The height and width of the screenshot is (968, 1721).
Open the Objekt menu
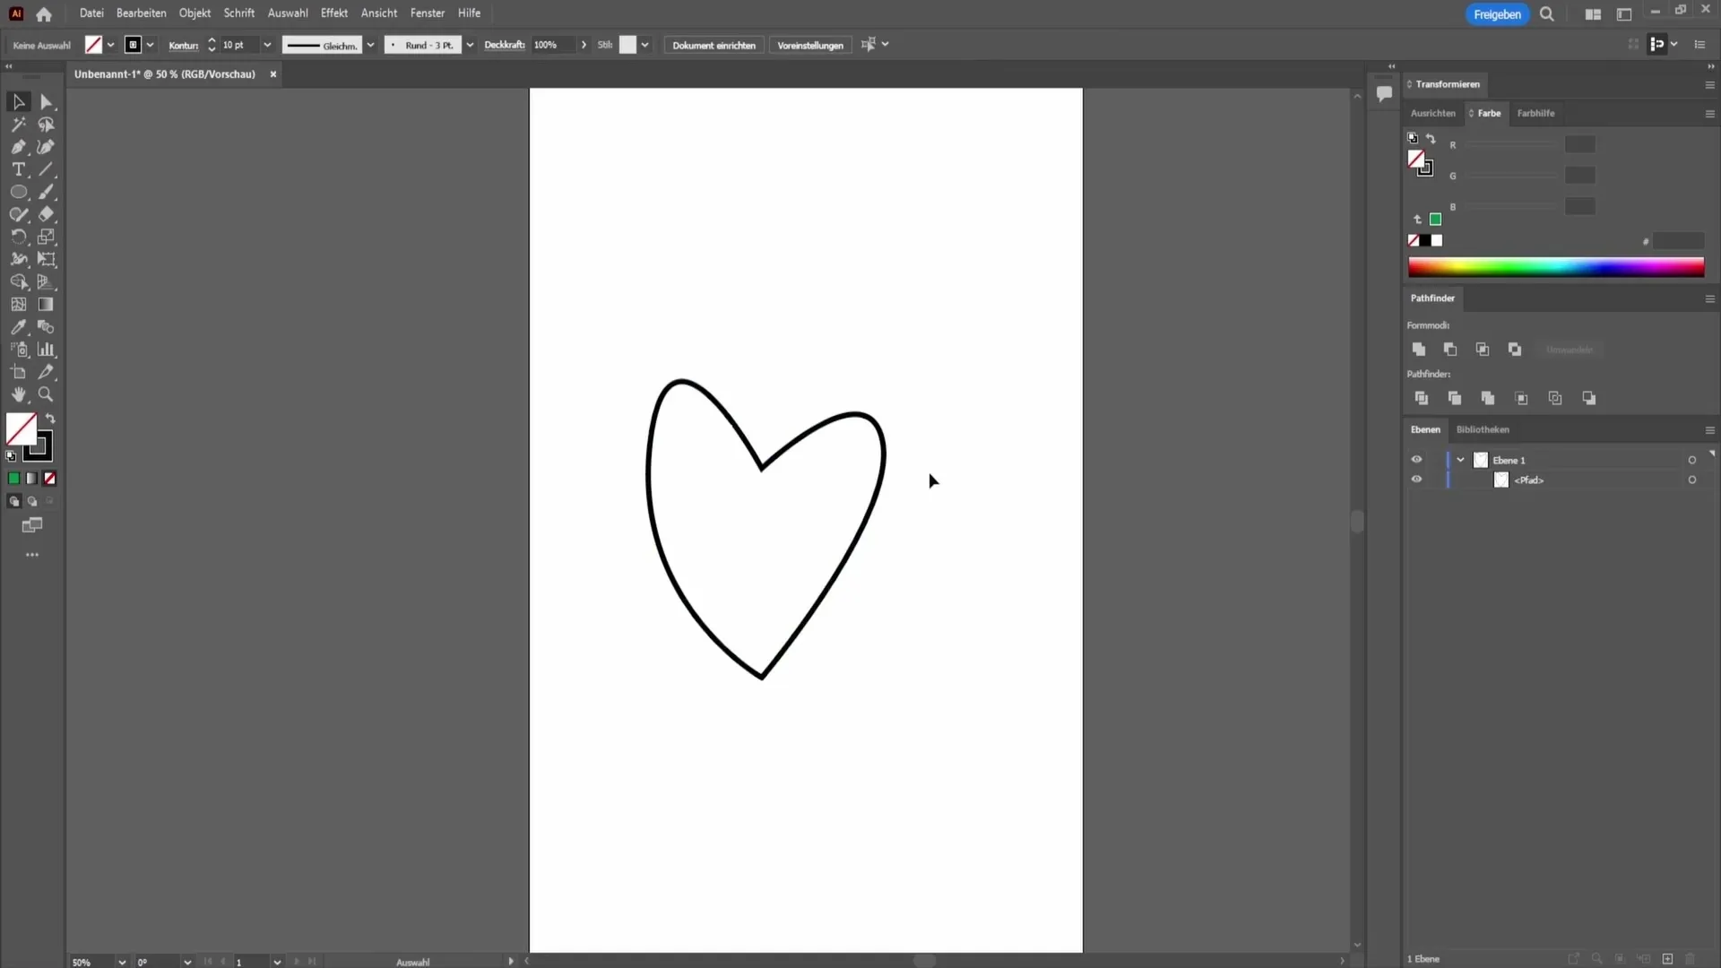pos(195,13)
